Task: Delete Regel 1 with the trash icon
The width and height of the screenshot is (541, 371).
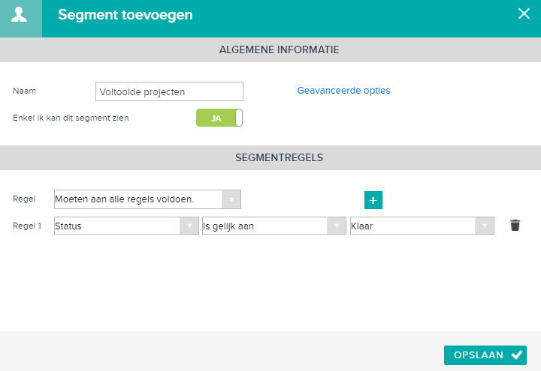Action: point(515,225)
